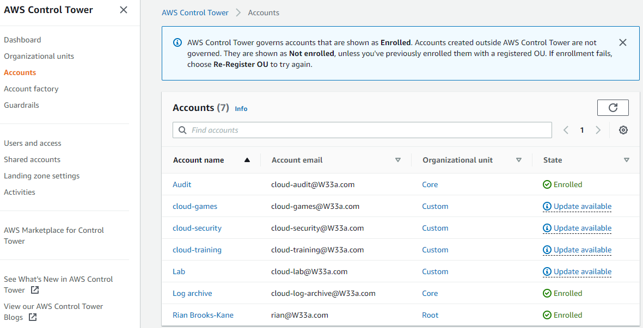Open the Info link beside Accounts
This screenshot has width=643, height=328.
point(241,109)
